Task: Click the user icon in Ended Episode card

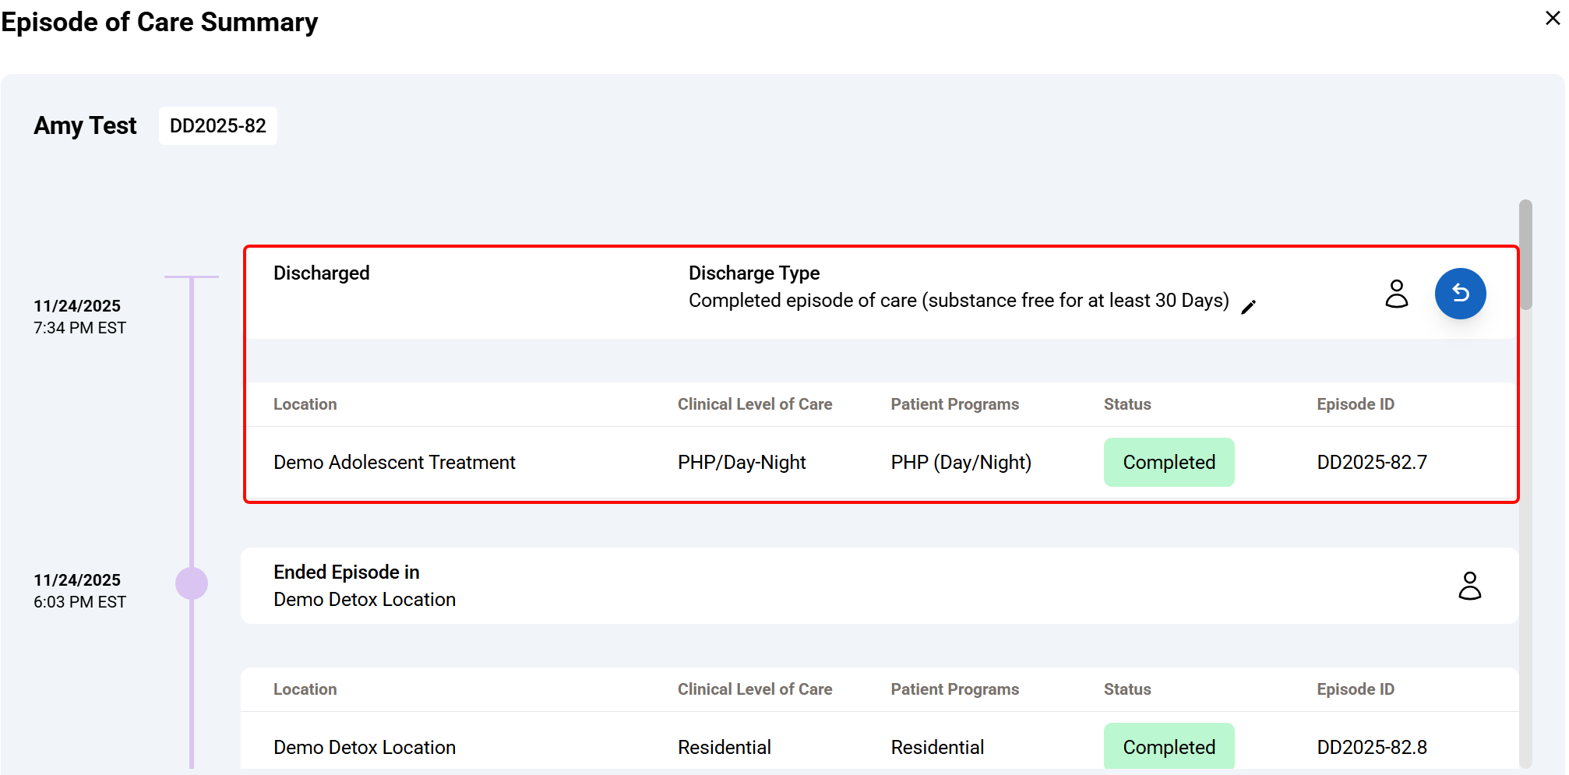Action: [x=1469, y=586]
